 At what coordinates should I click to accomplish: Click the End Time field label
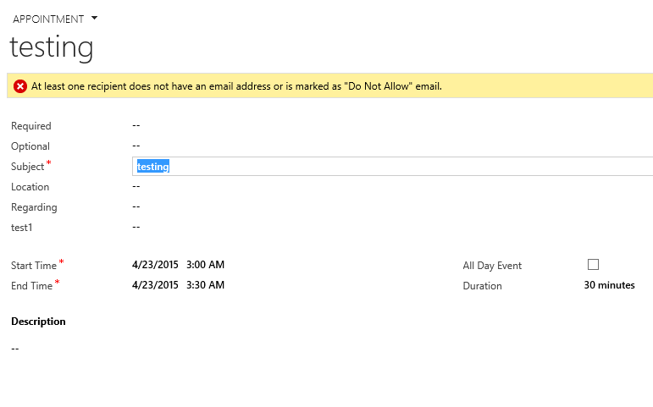coord(31,286)
